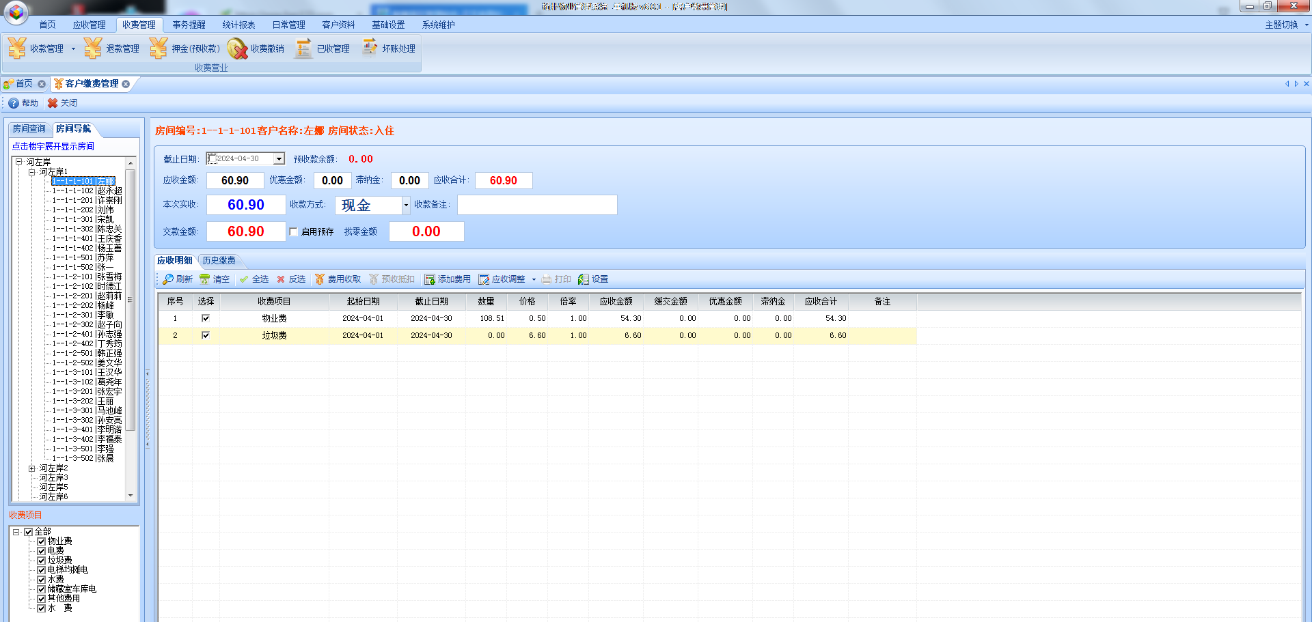
Task: Close active document via top-right X
Action: click(1306, 84)
